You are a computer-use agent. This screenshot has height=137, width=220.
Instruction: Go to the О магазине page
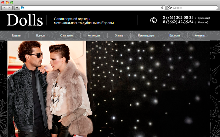pyautogui.click(x=66, y=36)
